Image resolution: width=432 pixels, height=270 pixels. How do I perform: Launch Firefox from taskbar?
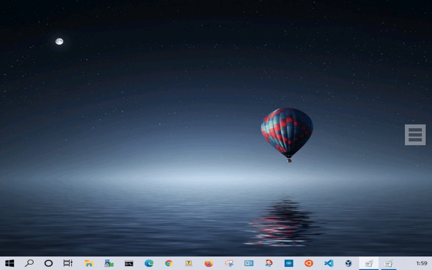click(x=209, y=264)
